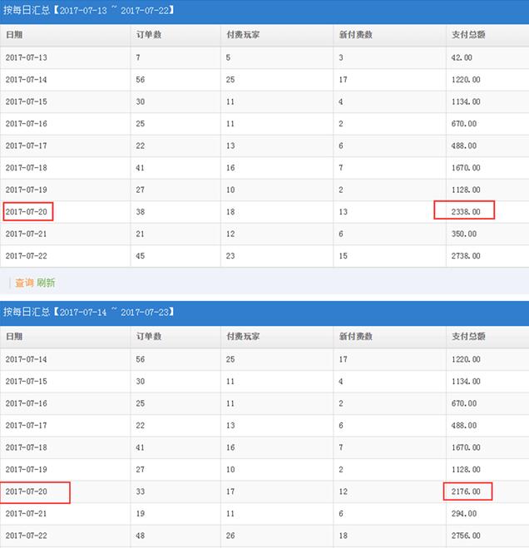Select order count 33 in the 2017-07-20 row
The height and width of the screenshot is (548, 529).
[x=141, y=491]
